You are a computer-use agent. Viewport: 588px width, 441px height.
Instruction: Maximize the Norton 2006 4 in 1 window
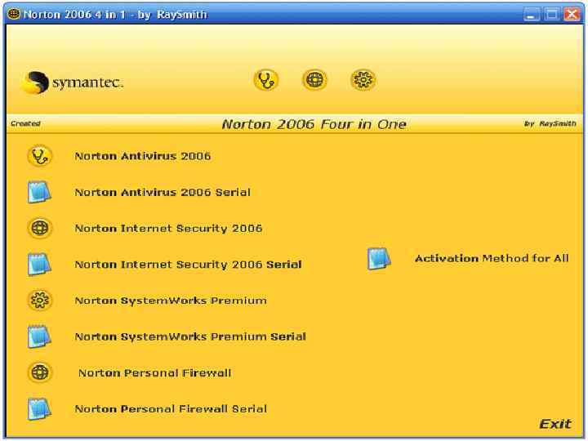pos(551,15)
